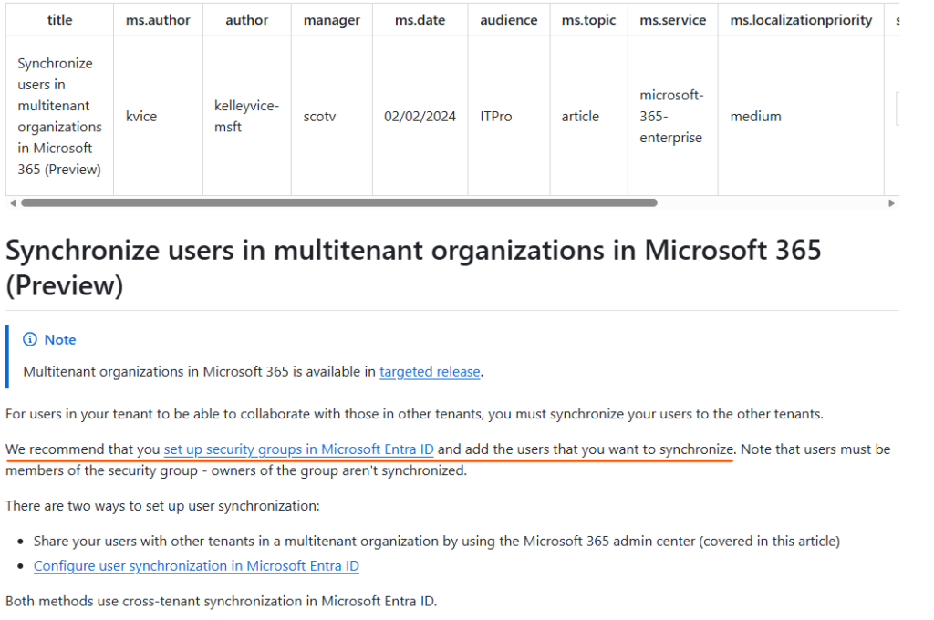The image size is (934, 620).
Task: Open Configure user synchronization in Entra link
Action: (196, 566)
